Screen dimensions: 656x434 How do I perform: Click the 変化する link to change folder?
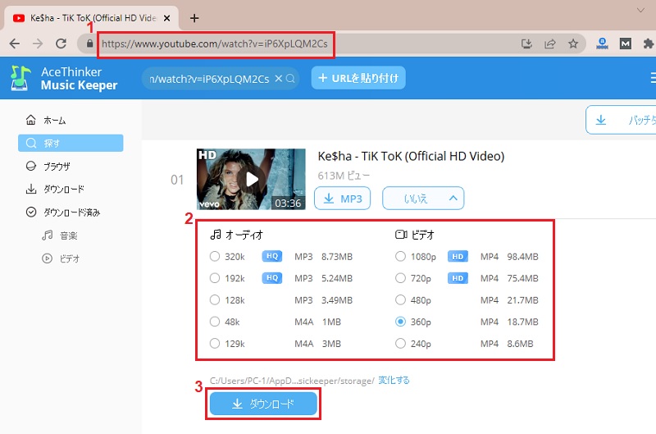394,381
